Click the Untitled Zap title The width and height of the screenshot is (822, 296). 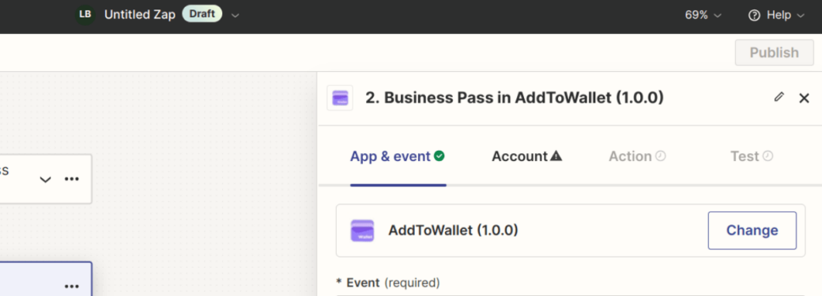[139, 15]
